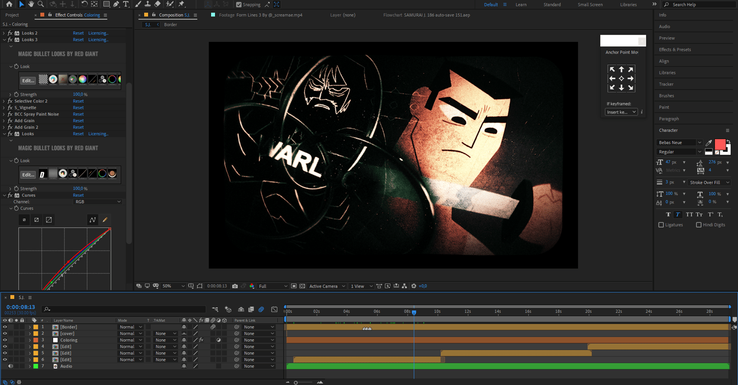This screenshot has height=385, width=738.
Task: Select the Hand tool in the toolbar
Action: (31, 4)
